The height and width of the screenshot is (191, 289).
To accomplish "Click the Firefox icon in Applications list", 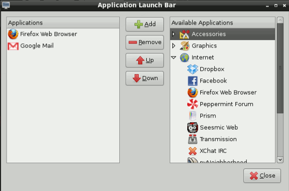I will click(13, 34).
